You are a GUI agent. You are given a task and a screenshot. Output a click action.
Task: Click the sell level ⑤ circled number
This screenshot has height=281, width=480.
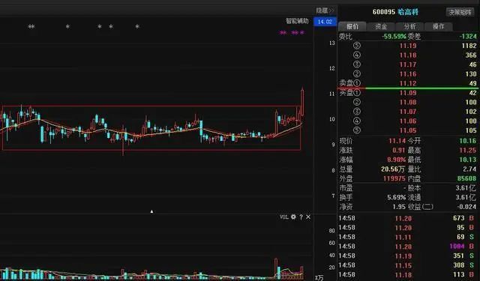click(x=357, y=46)
